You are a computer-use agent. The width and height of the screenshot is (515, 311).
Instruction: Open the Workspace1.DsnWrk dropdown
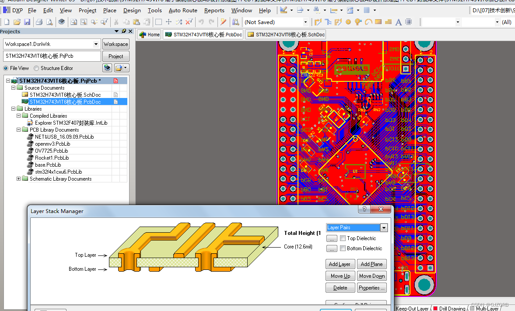click(96, 44)
